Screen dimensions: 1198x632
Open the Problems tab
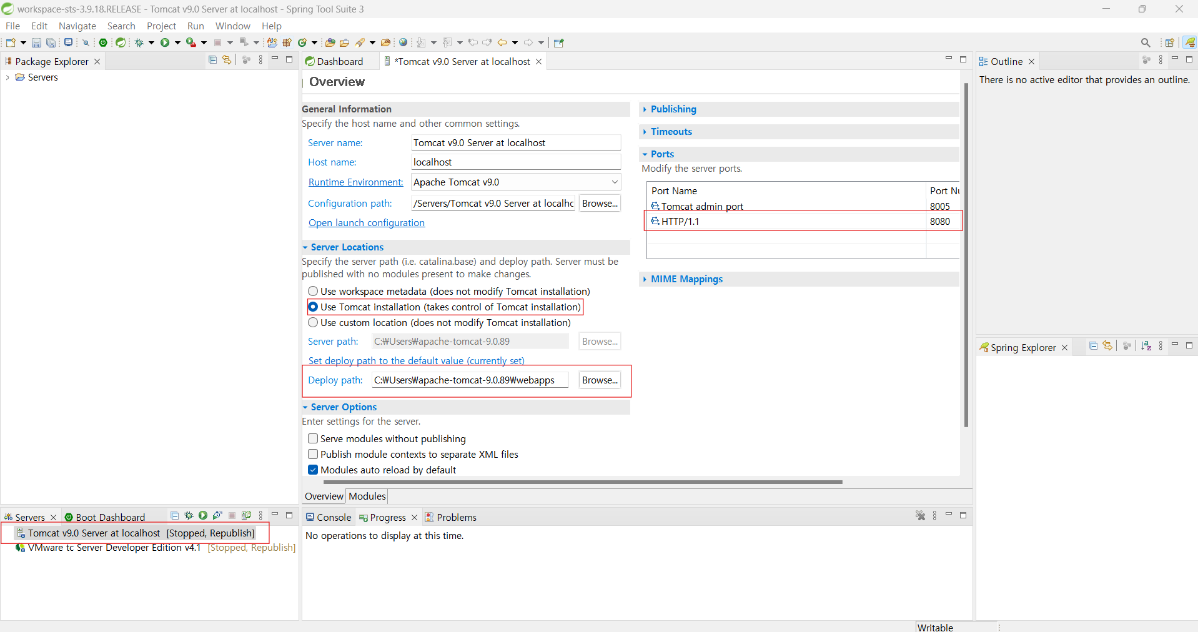(450, 517)
